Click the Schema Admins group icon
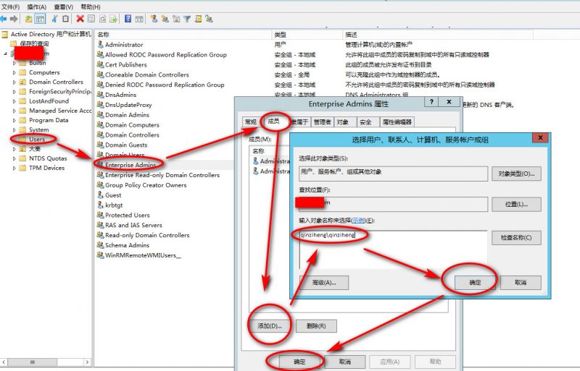Screen dimensions: 580x371 100,244
